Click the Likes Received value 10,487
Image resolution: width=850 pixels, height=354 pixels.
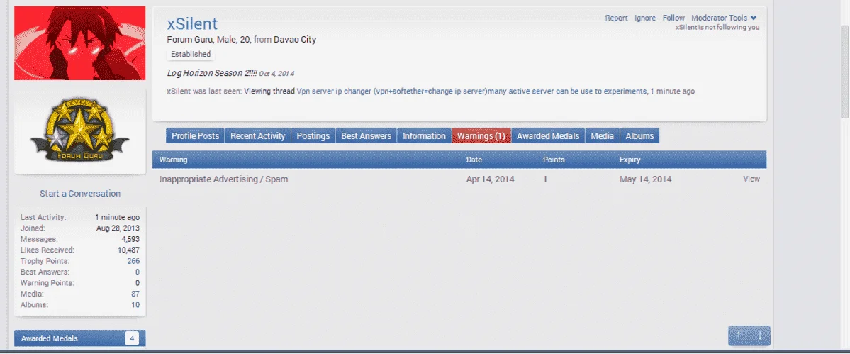click(x=128, y=250)
